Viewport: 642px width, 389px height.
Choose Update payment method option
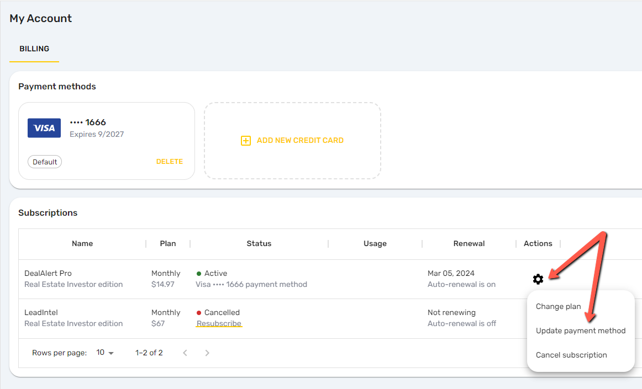(x=581, y=331)
